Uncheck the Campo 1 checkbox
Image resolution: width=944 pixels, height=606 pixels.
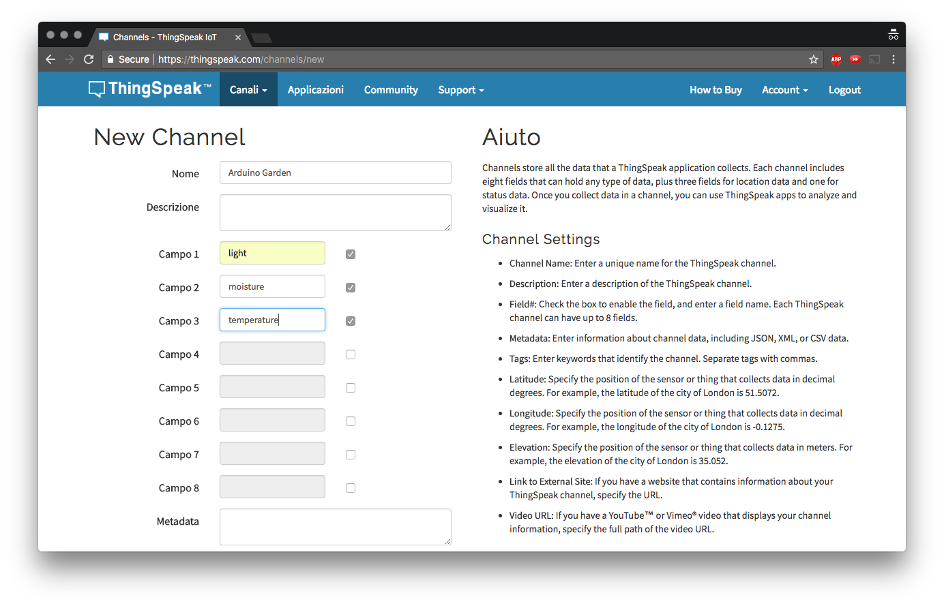tap(351, 254)
